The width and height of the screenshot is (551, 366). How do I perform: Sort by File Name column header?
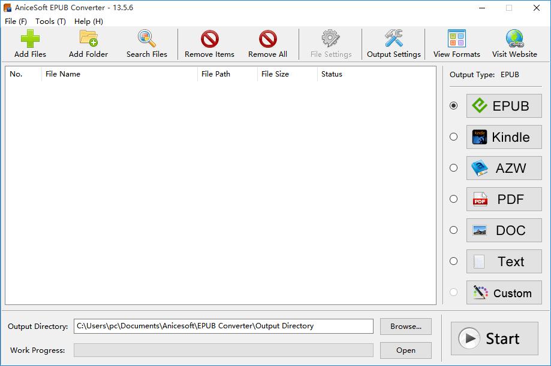point(119,74)
